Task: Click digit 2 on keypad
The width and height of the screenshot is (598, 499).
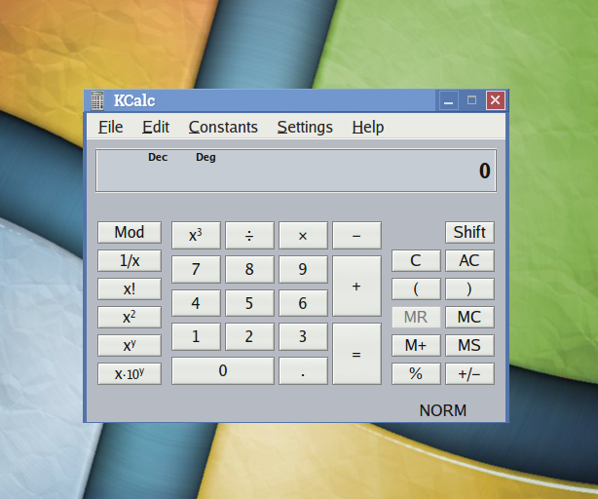Action: click(x=249, y=336)
